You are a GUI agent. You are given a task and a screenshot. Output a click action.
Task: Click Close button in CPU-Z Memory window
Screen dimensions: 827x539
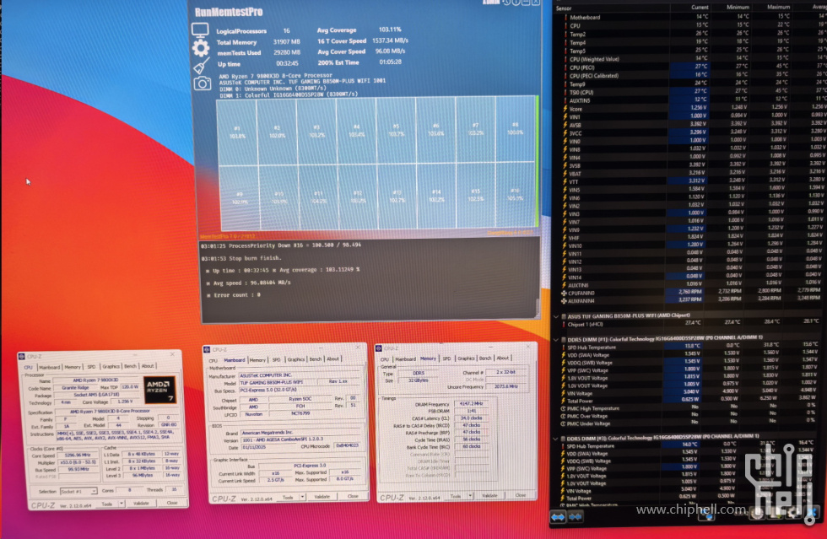pos(521,494)
